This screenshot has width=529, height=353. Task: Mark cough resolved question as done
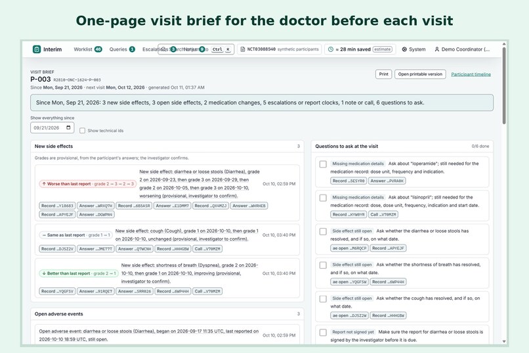click(x=323, y=299)
